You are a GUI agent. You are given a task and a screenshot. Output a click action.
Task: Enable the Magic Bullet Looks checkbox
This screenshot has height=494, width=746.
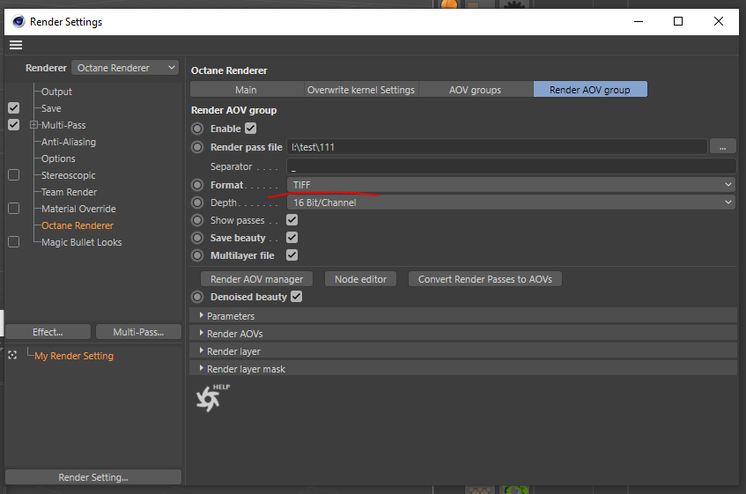14,242
